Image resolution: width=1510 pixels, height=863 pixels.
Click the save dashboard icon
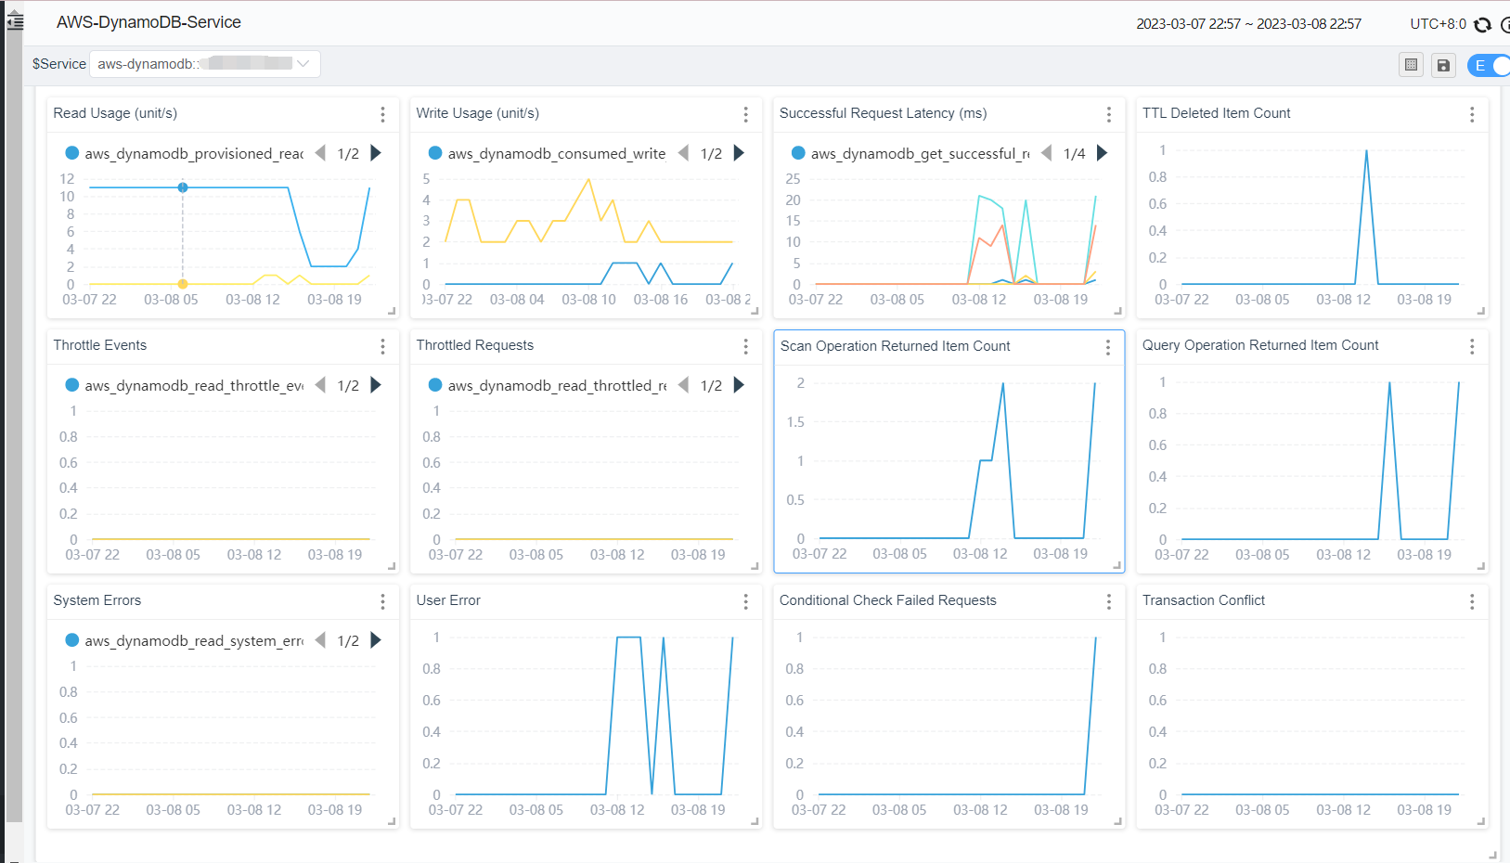coord(1443,65)
